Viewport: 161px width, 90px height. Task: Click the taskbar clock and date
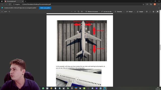click(158, 88)
